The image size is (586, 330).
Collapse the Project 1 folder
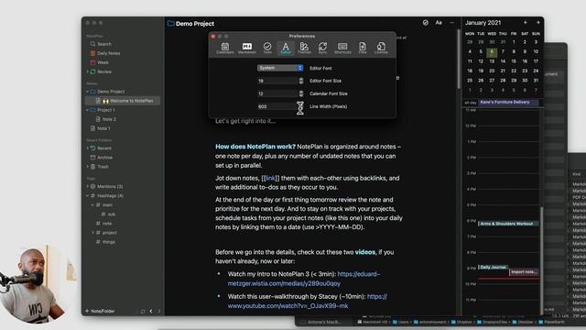[x=88, y=110]
